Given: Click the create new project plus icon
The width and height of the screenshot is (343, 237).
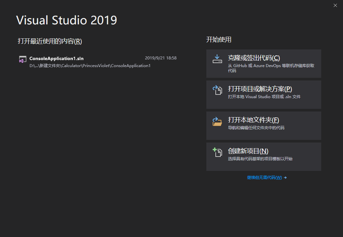Looking at the screenshot, I should point(217,152).
